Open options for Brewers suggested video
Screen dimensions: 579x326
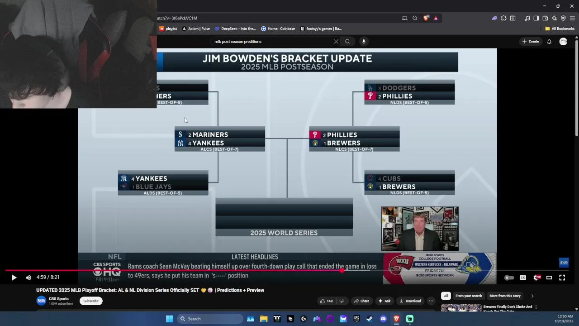[x=536, y=307]
